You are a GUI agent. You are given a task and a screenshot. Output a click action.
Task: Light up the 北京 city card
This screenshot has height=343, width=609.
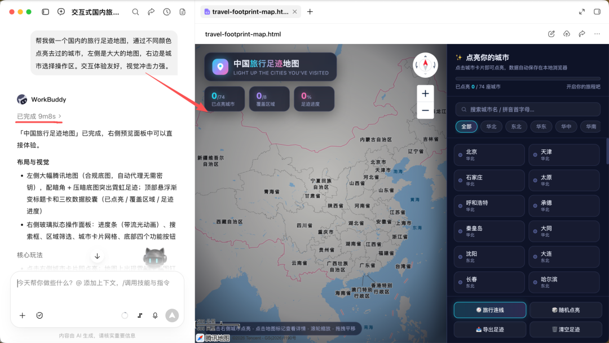(489, 155)
